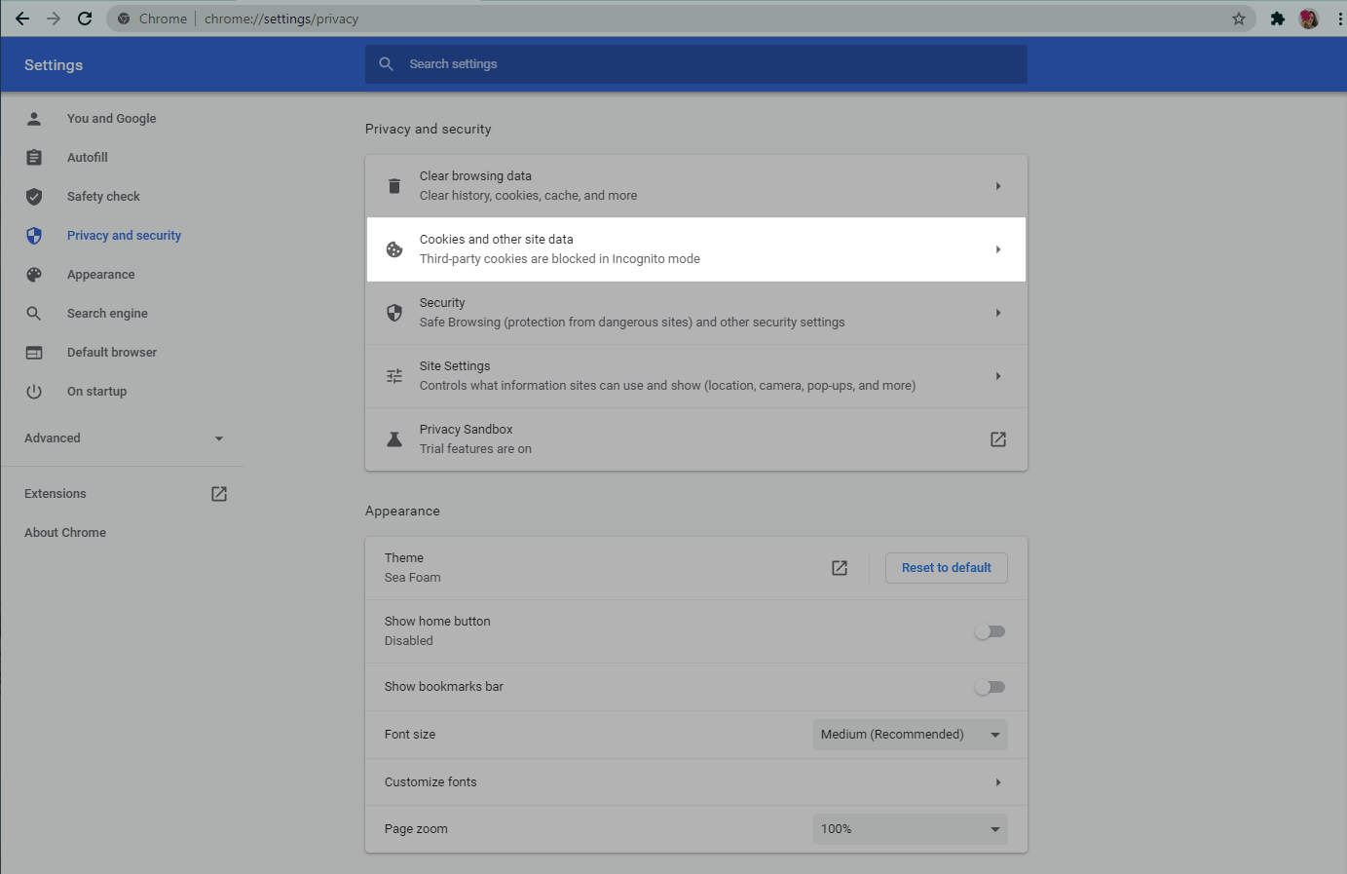Bookmark this page with star icon
The height and width of the screenshot is (874, 1347).
(x=1239, y=19)
